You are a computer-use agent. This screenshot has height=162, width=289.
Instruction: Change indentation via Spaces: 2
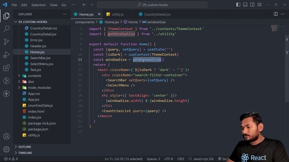point(154,159)
